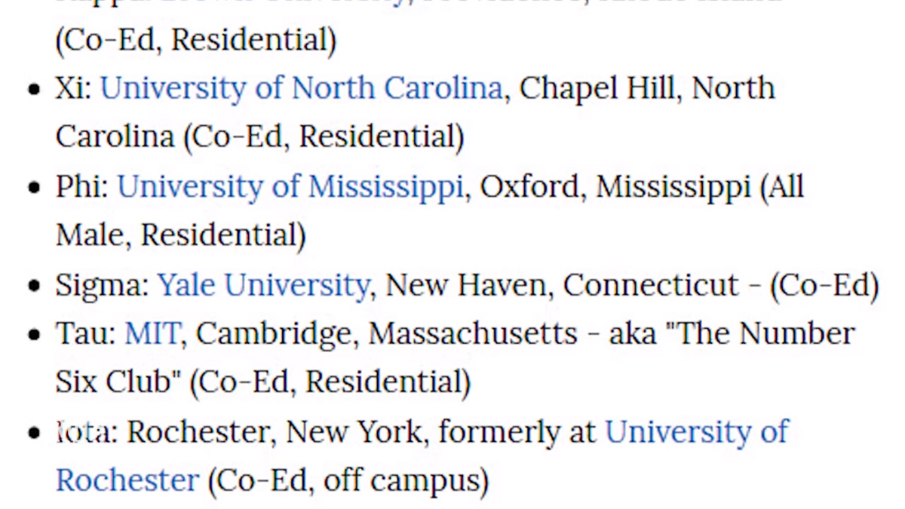Open the University of North Carolina link

(x=301, y=89)
